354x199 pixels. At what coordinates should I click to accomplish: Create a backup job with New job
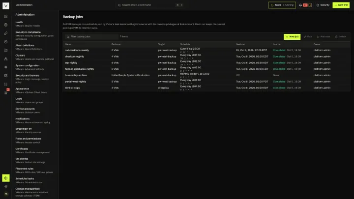[292, 37]
